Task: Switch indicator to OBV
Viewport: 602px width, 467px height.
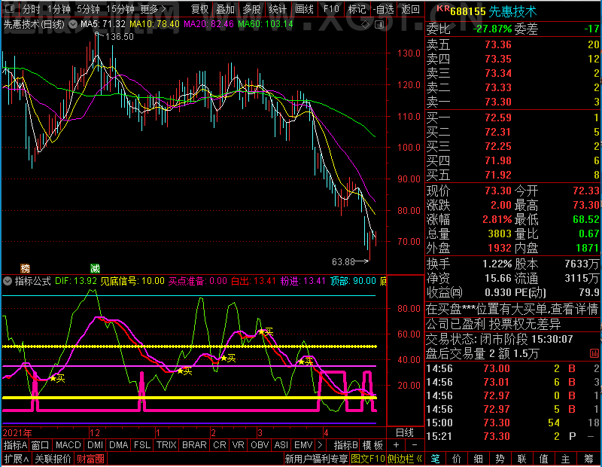Action: 260,445
